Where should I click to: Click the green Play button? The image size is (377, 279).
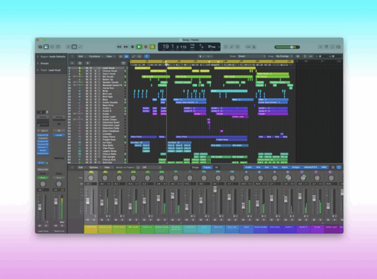139,47
